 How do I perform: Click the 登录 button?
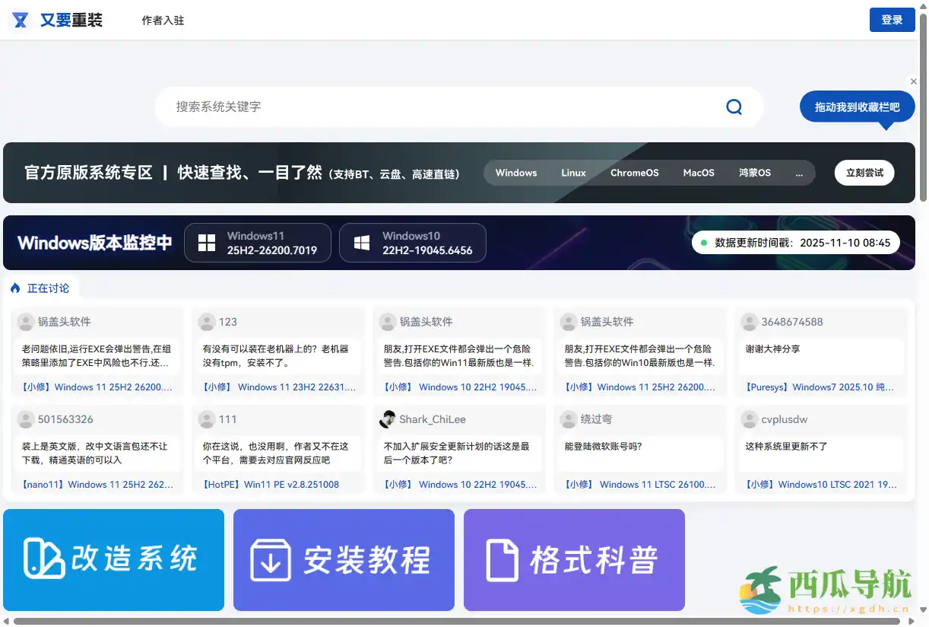[892, 19]
